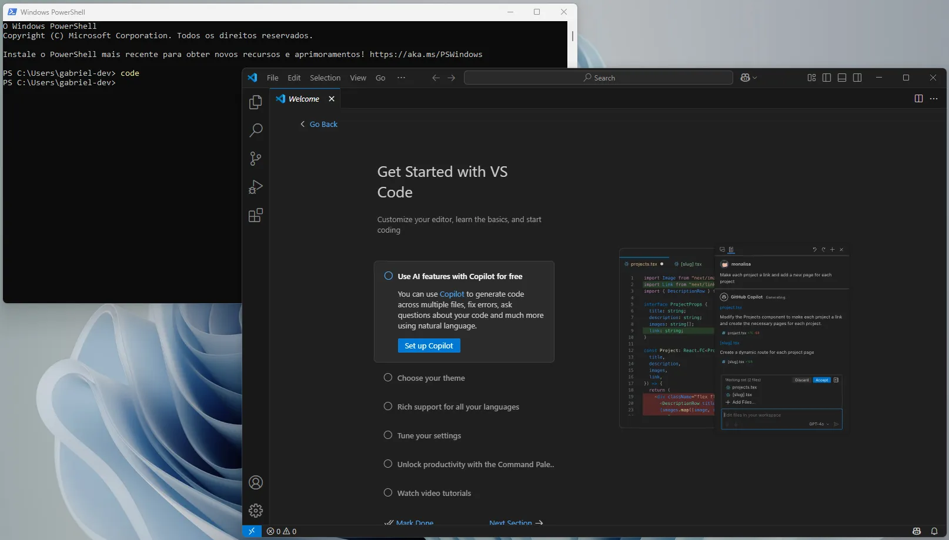Open the Source Control view
The image size is (949, 540).
click(x=256, y=158)
